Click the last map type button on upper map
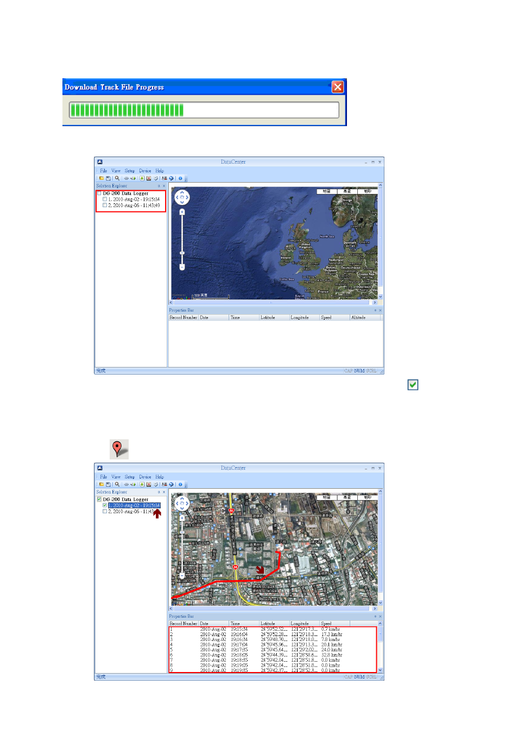Screen dimensions: 518x734 coord(368,191)
